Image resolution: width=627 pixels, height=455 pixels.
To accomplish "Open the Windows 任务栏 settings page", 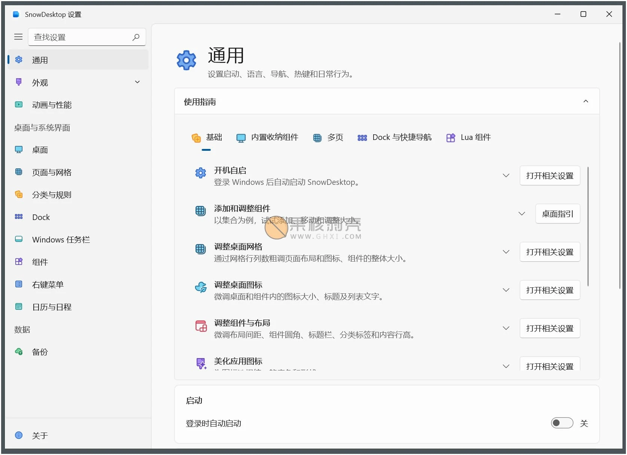I will [x=78, y=239].
